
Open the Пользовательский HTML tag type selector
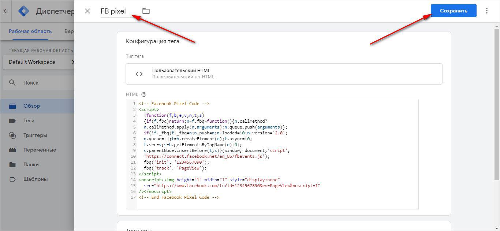tap(284, 74)
